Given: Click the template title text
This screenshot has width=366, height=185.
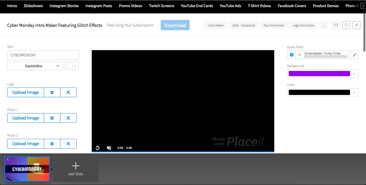Looking at the screenshot, I should tap(55, 25).
